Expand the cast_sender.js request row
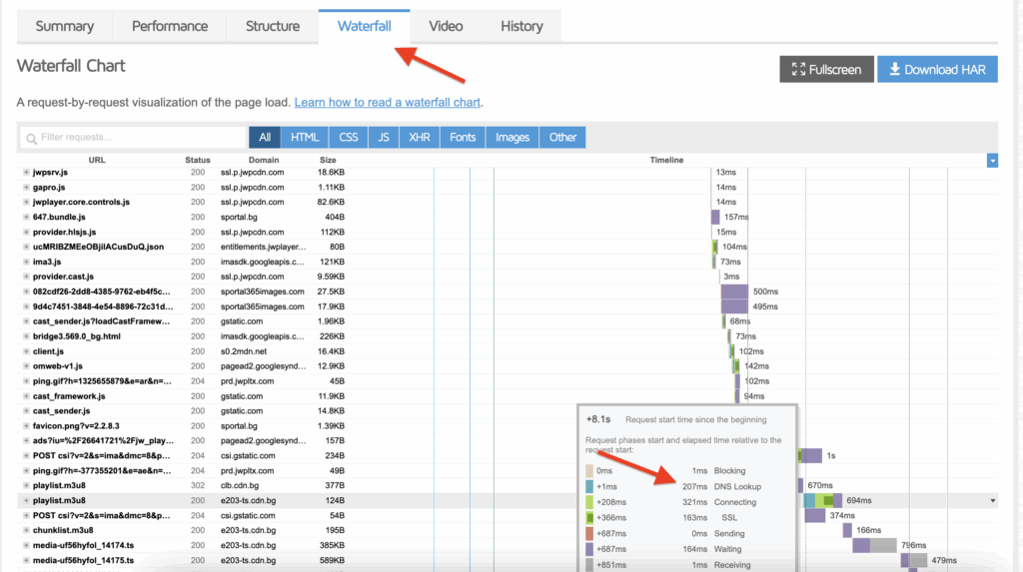 tap(26, 411)
